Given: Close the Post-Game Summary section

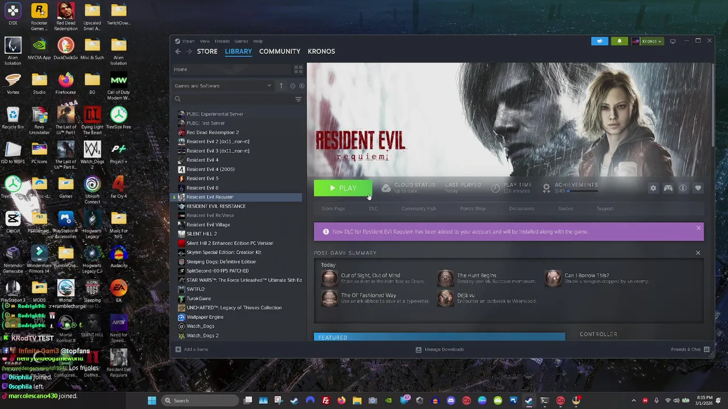Looking at the screenshot, I should [698, 253].
